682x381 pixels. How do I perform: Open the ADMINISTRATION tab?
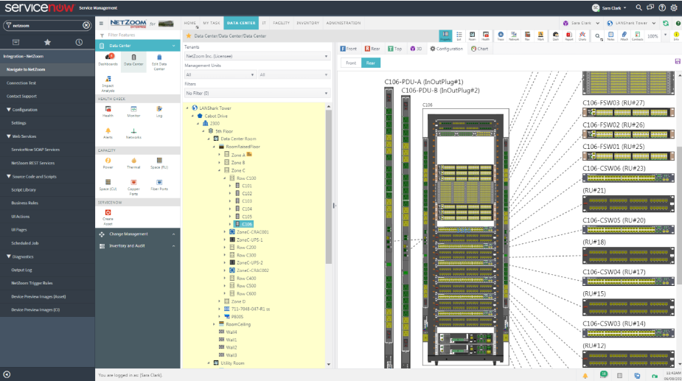click(344, 23)
